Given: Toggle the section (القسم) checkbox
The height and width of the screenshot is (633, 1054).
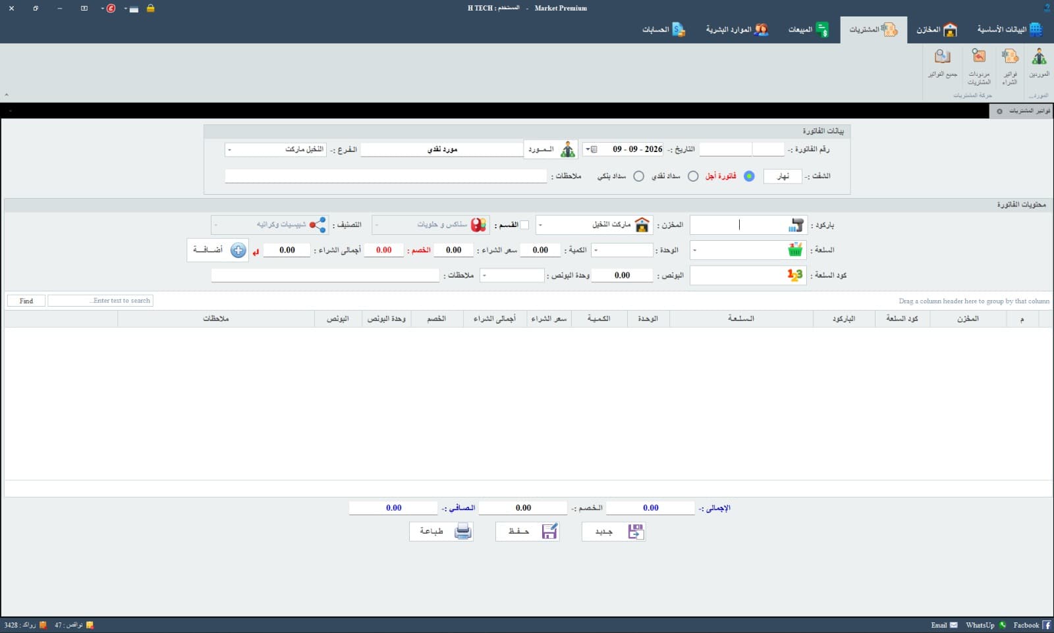Looking at the screenshot, I should (524, 225).
